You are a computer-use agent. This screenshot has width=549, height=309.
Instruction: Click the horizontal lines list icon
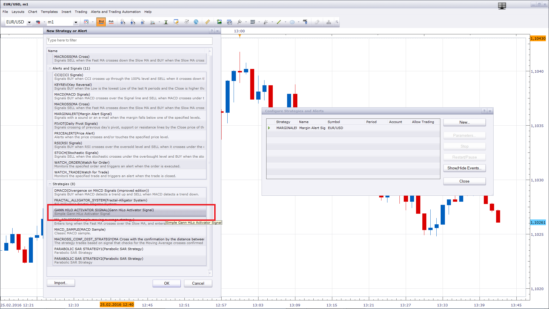[253, 22]
